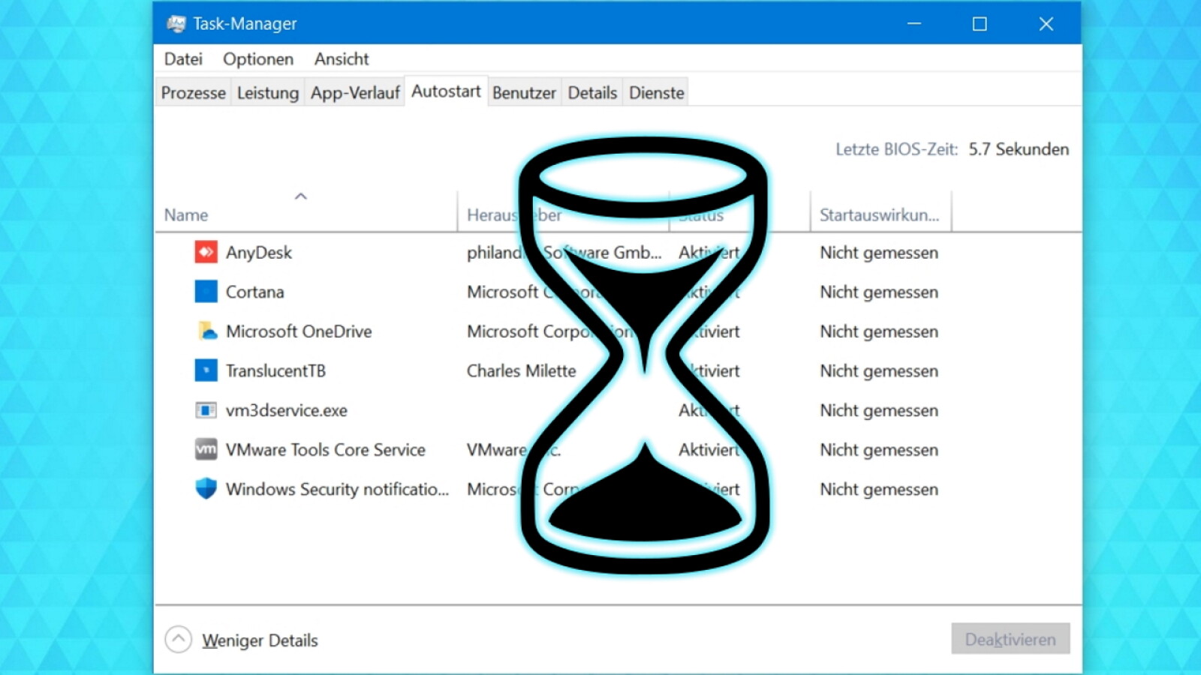Click the Cortana icon

pos(205,292)
